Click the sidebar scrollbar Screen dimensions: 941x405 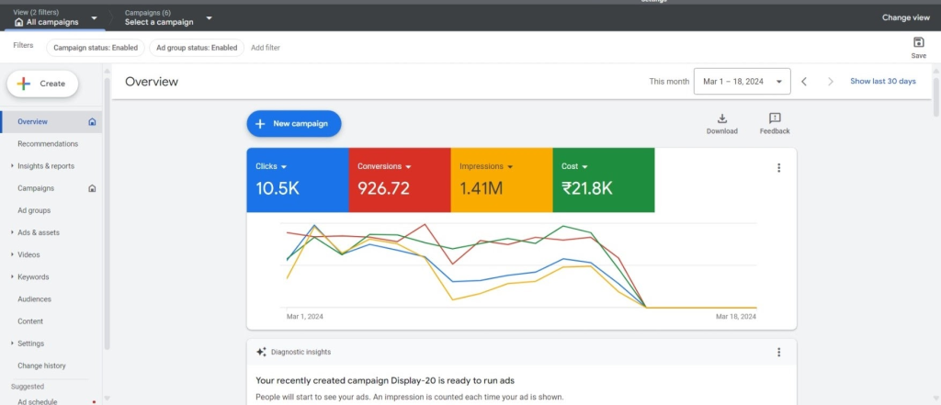pyautogui.click(x=107, y=213)
